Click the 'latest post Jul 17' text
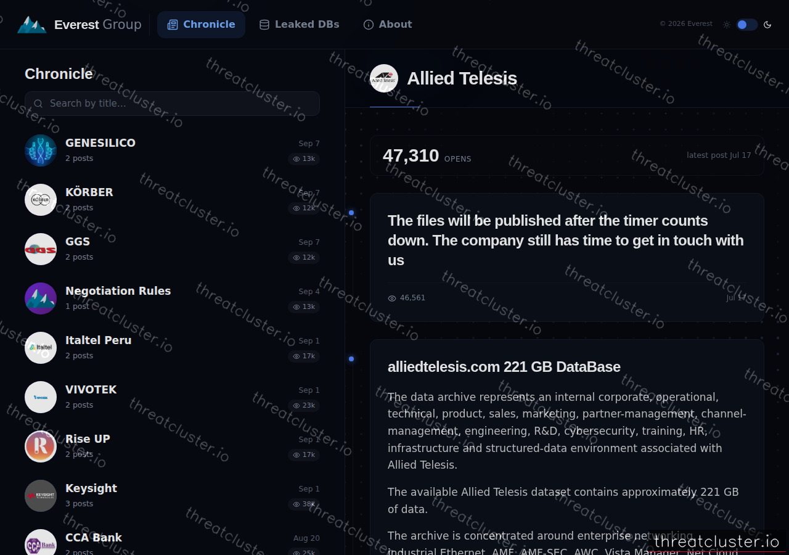789x555 pixels. click(719, 155)
